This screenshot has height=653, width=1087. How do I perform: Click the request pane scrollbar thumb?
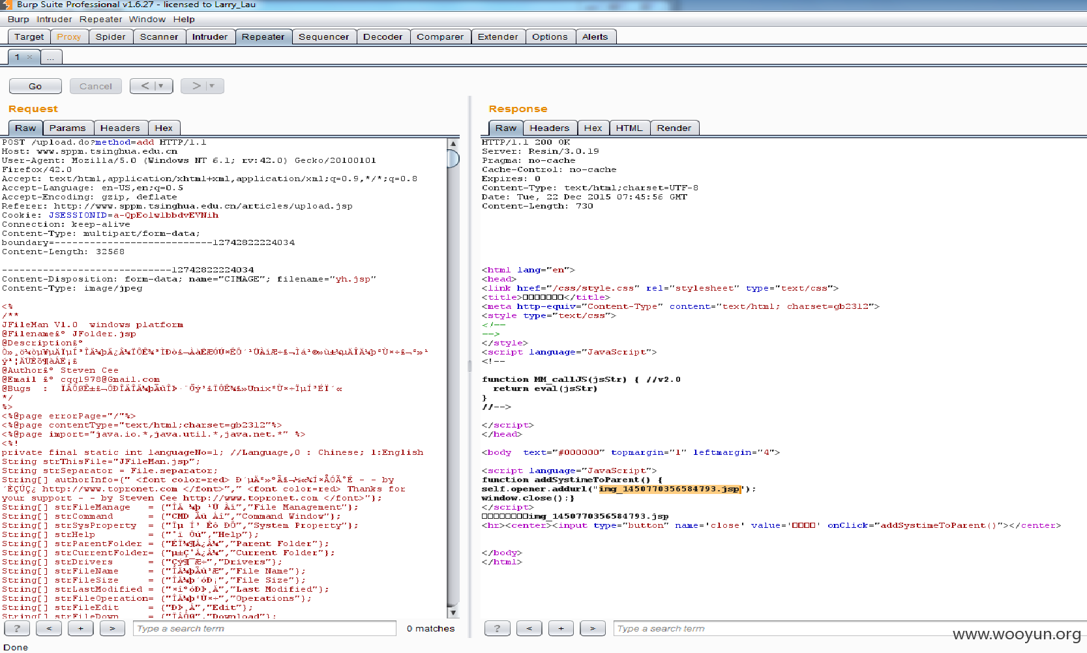pos(453,158)
